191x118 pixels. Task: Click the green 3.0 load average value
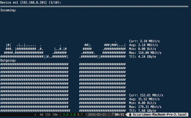point(66,114)
